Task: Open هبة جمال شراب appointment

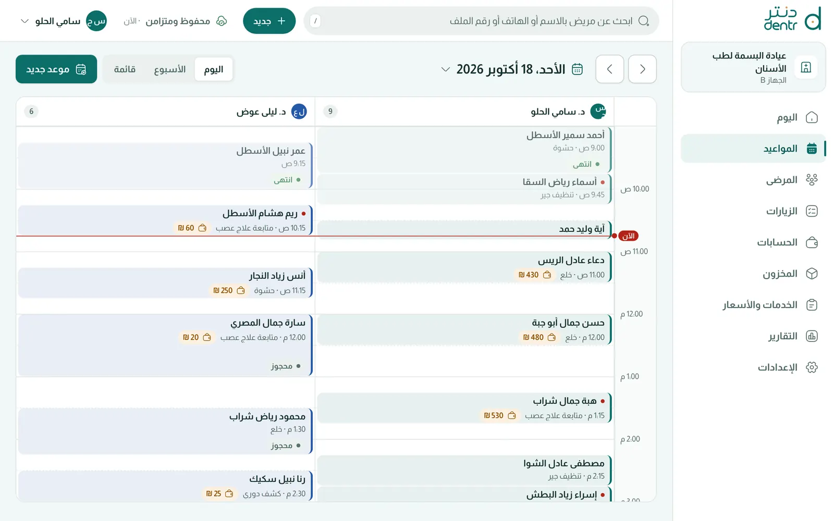Action: [x=464, y=407]
